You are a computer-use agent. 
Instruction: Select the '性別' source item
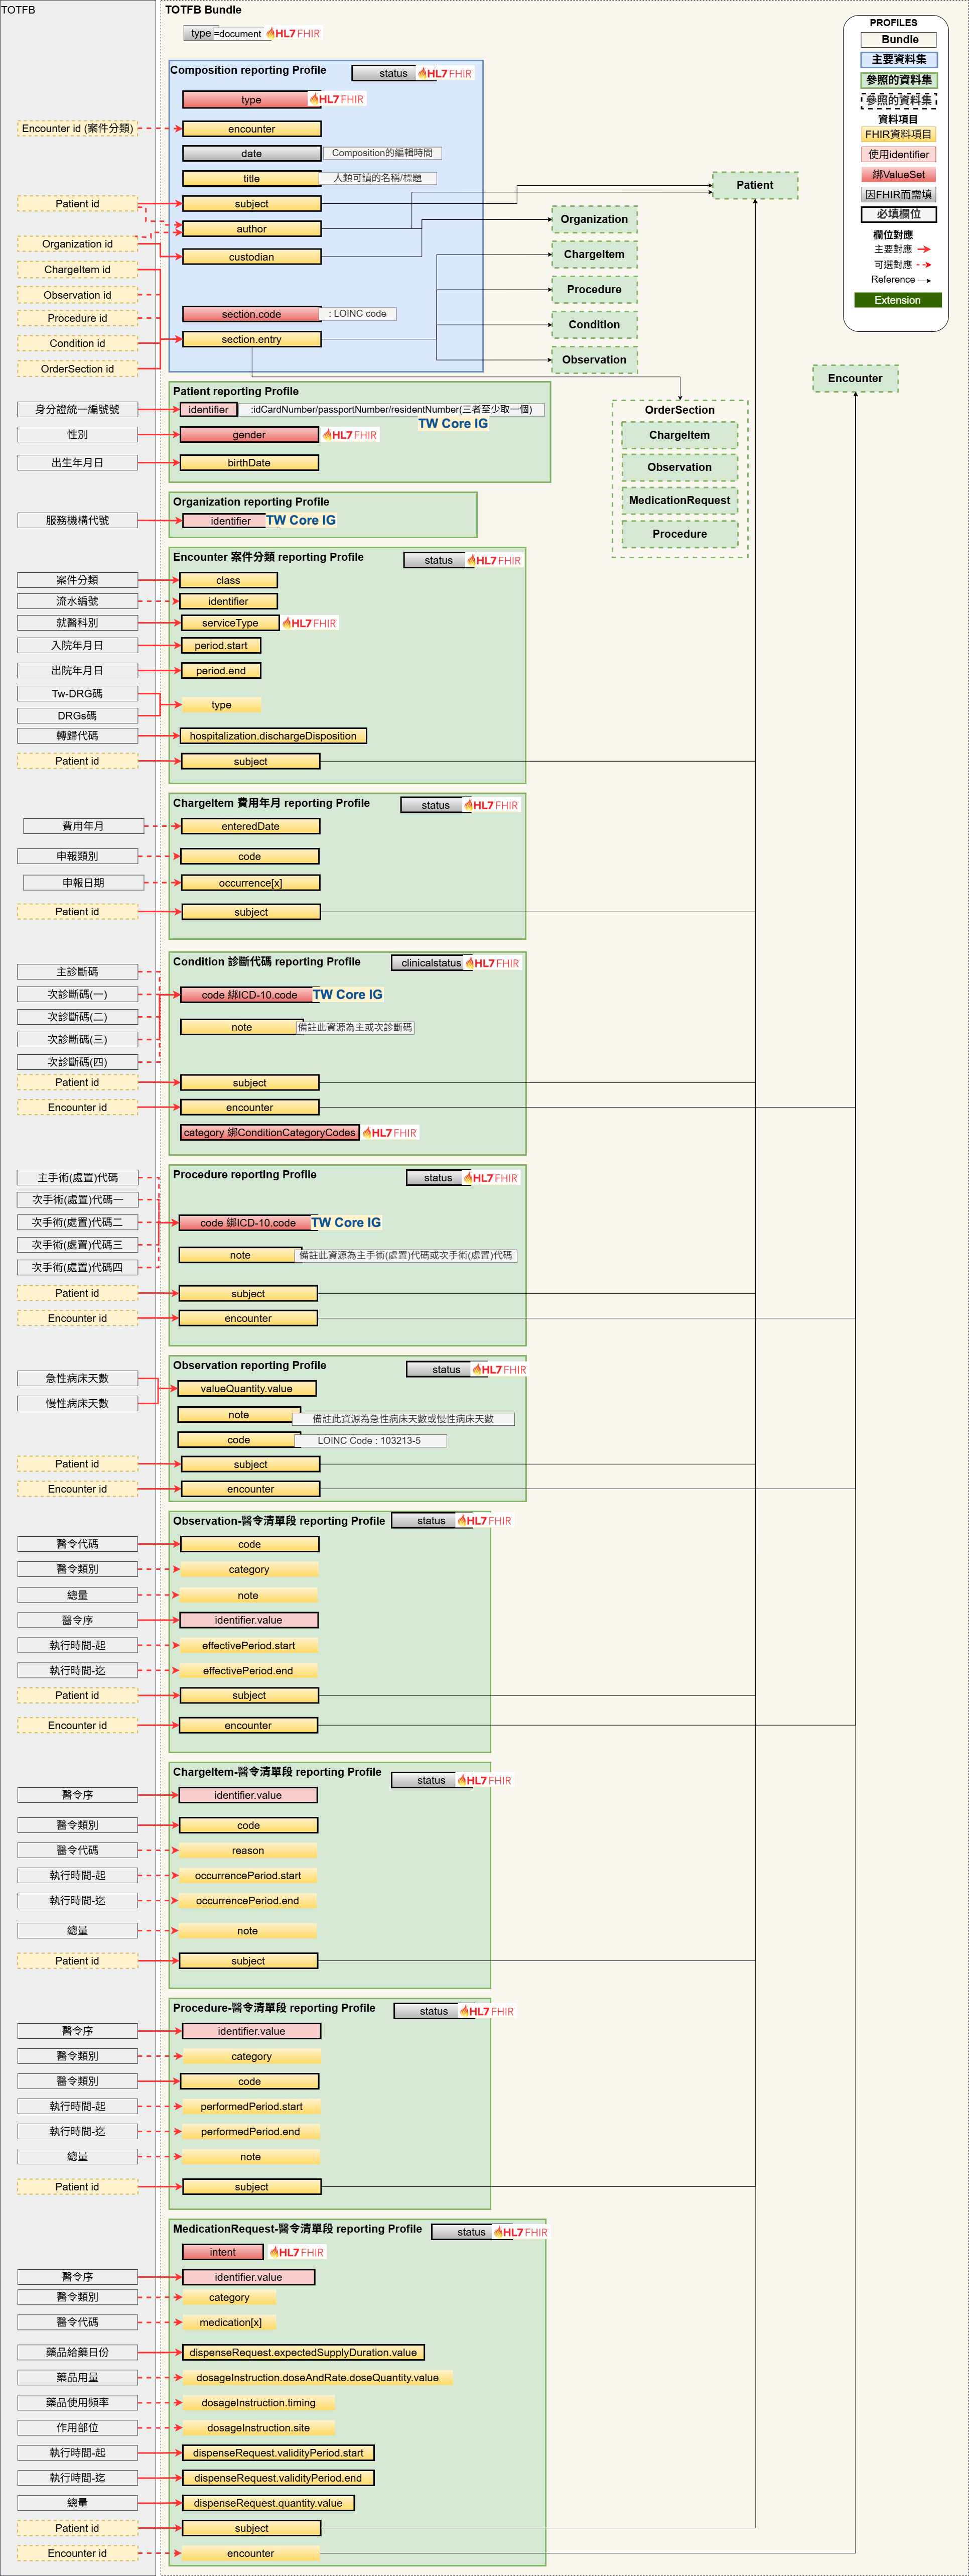(x=77, y=434)
